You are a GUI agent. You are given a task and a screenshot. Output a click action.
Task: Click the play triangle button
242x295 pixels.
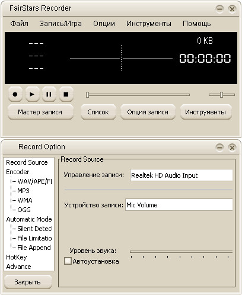click(x=32, y=94)
